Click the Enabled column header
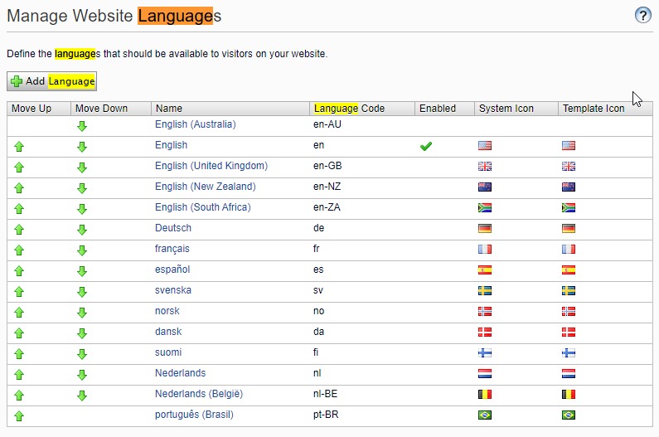659x437 pixels. coord(437,109)
